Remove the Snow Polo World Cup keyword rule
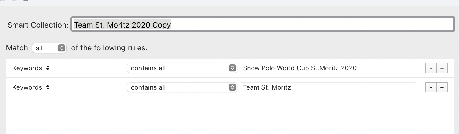Screen dimensions: 459x134 pos(431,68)
